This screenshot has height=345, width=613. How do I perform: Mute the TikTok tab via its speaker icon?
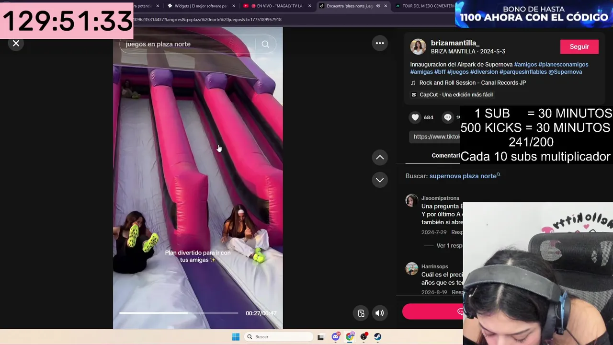pyautogui.click(x=378, y=6)
